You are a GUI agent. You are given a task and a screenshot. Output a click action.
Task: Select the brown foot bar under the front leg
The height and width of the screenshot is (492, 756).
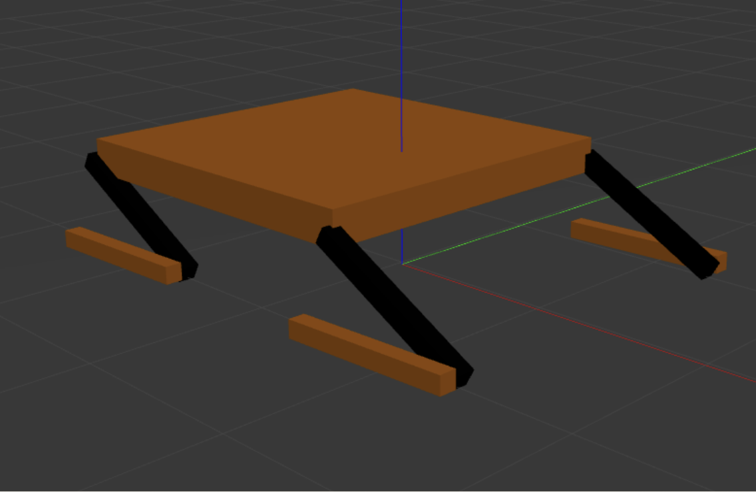(x=372, y=355)
